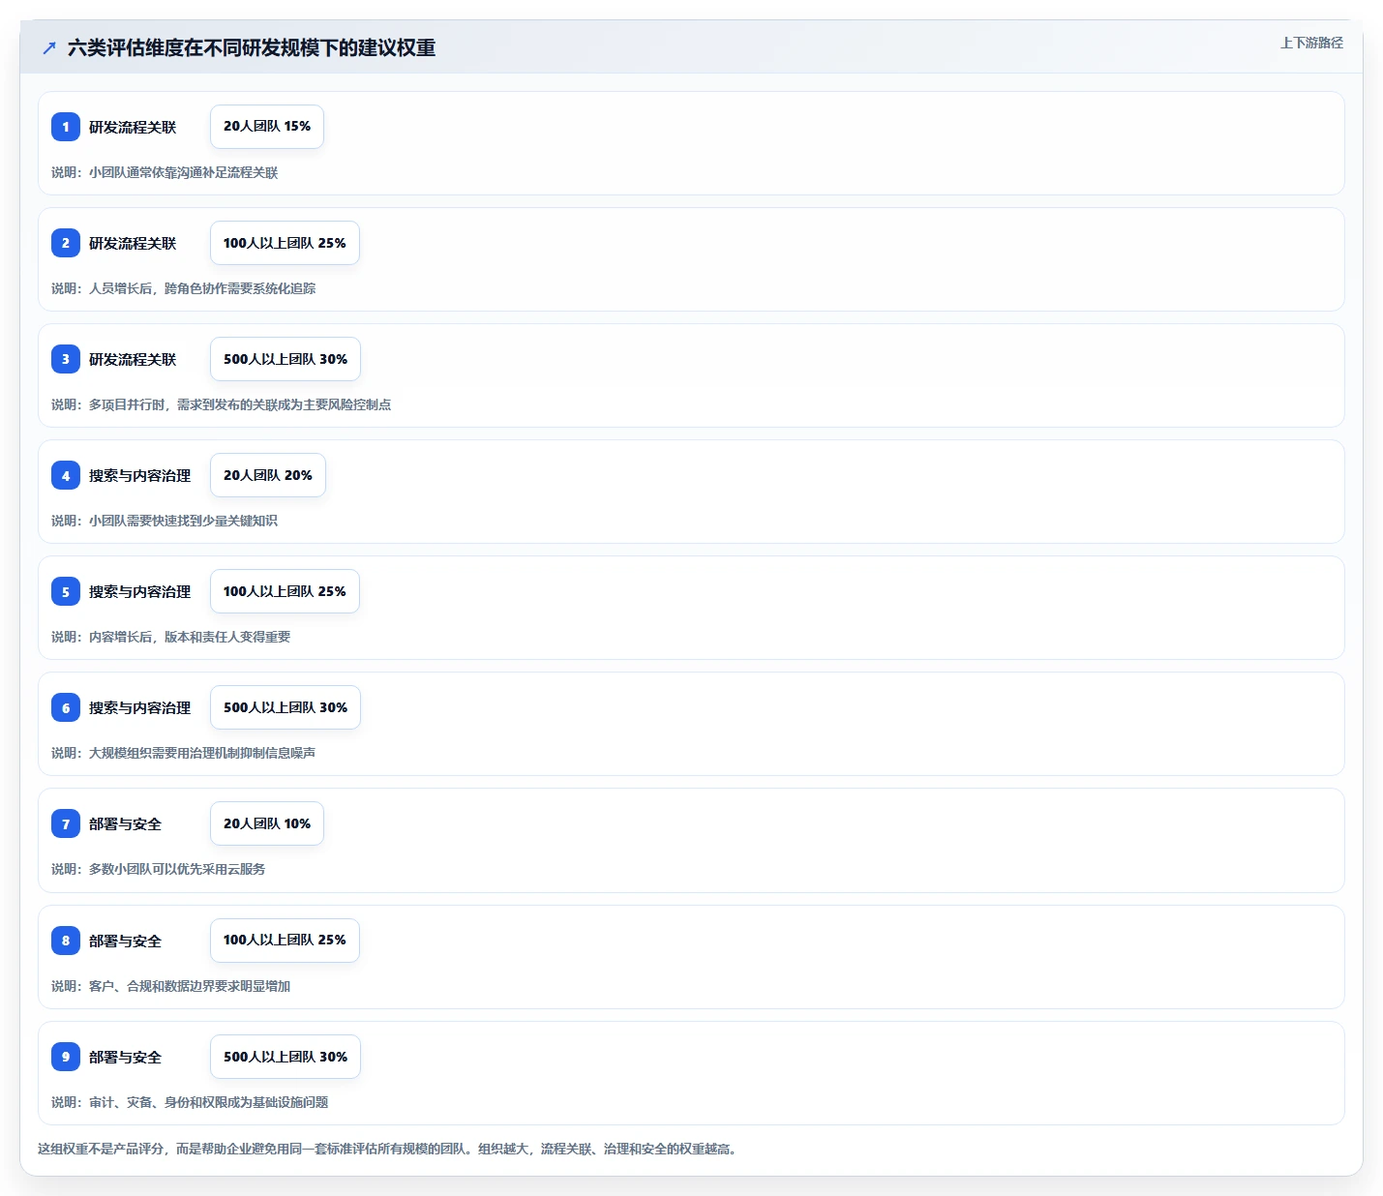Image resolution: width=1383 pixels, height=1196 pixels.
Task: Select 100人以上团队 25% chip in row 5
Action: click(x=285, y=591)
